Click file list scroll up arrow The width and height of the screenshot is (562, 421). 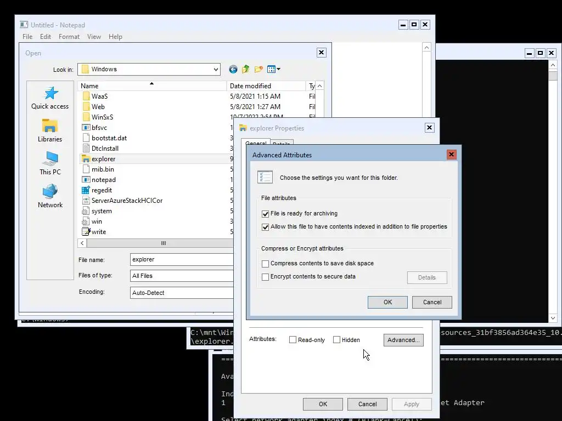320,86
